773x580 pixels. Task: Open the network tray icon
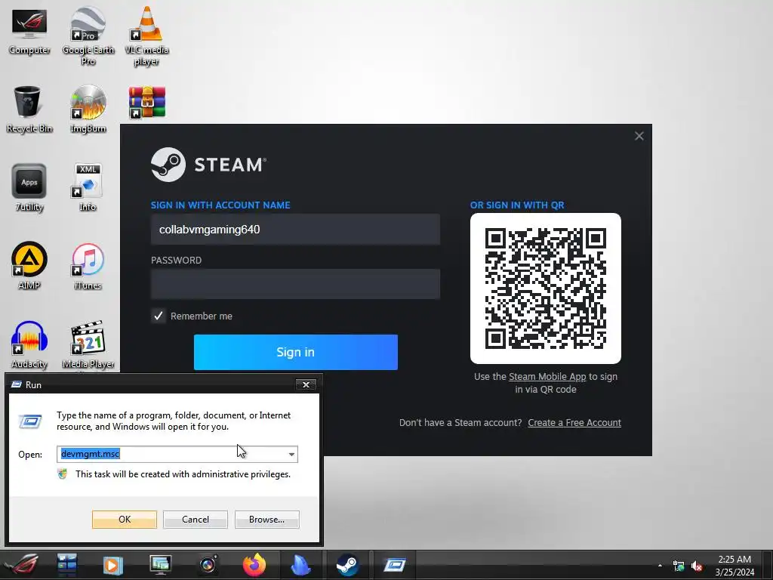pos(679,566)
